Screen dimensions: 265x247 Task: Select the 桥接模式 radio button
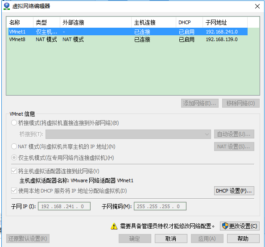tap(14, 123)
